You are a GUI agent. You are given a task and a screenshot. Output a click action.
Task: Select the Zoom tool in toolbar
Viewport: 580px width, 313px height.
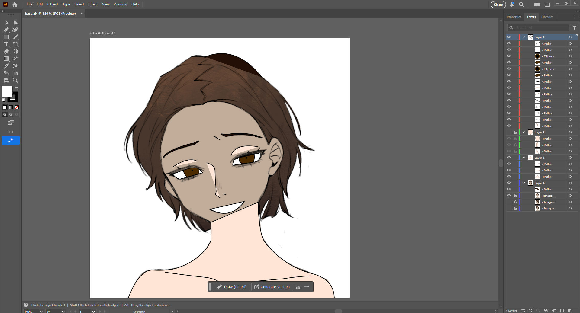pos(16,81)
